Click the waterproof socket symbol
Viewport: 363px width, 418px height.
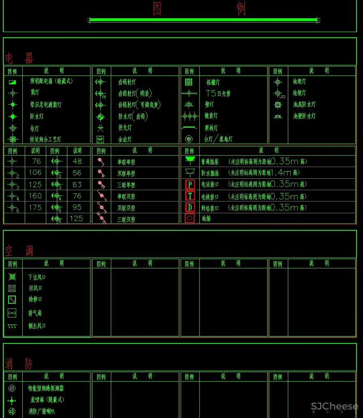[190, 172]
